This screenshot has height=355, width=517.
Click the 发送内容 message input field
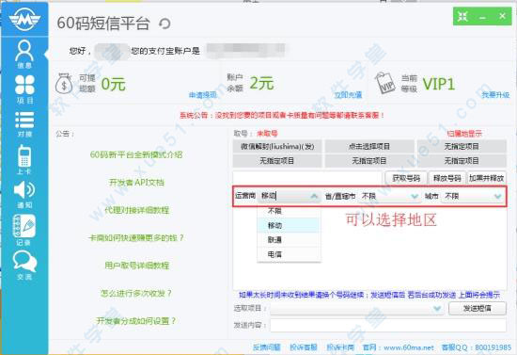[x=388, y=325]
